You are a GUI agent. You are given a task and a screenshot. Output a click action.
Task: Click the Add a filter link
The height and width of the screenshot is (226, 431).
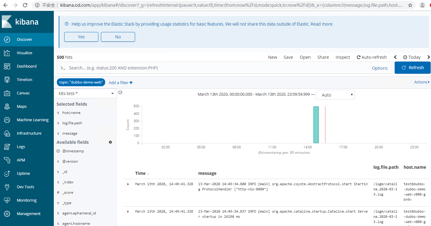coord(120,83)
